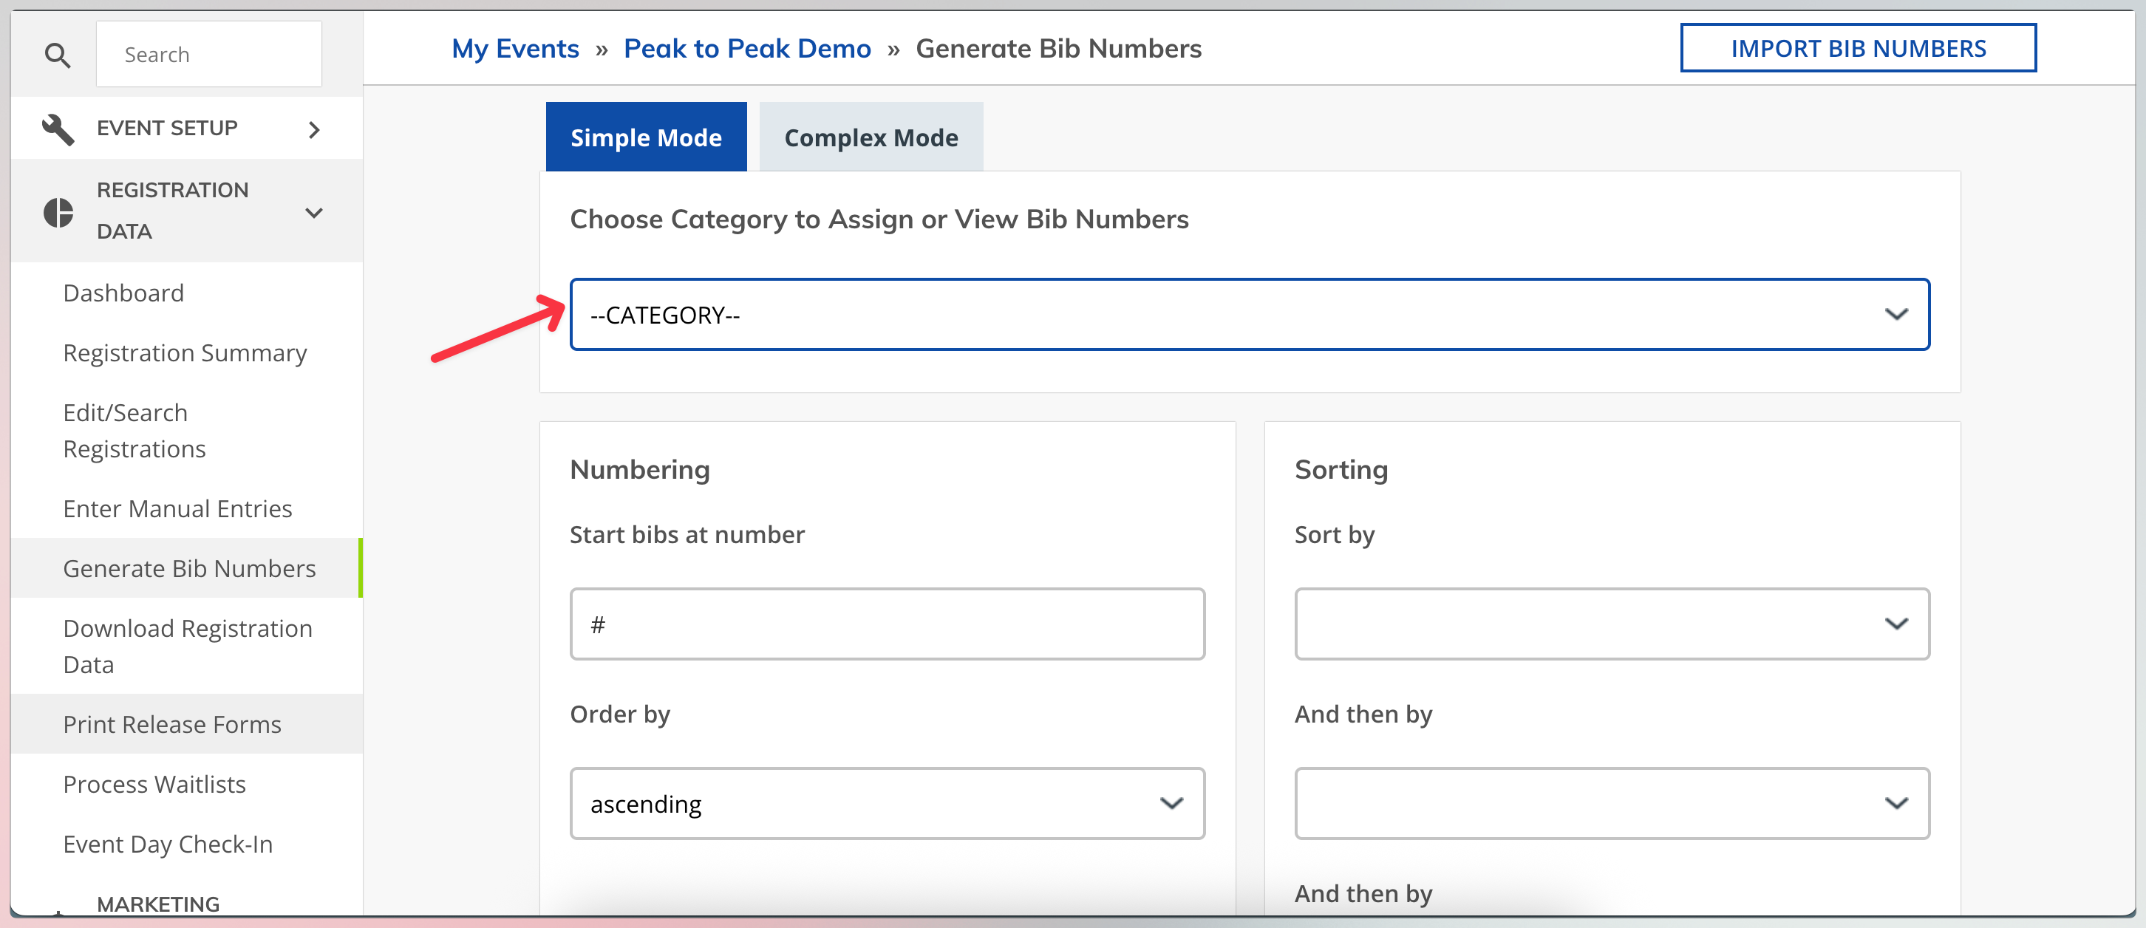This screenshot has width=2146, height=928.
Task: Select Print Release Forms in sidebar
Action: point(171,724)
